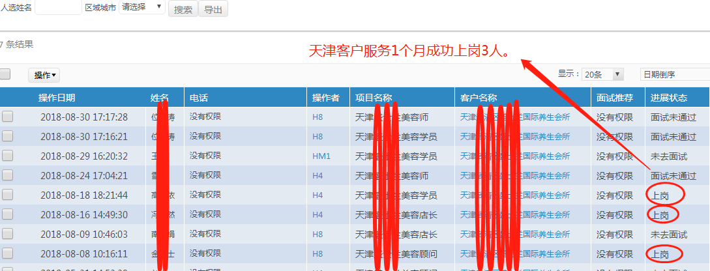Click 未去面试 status in 2018-08-29 row
Image resolution: width=710 pixels, height=271 pixels.
[669, 156]
